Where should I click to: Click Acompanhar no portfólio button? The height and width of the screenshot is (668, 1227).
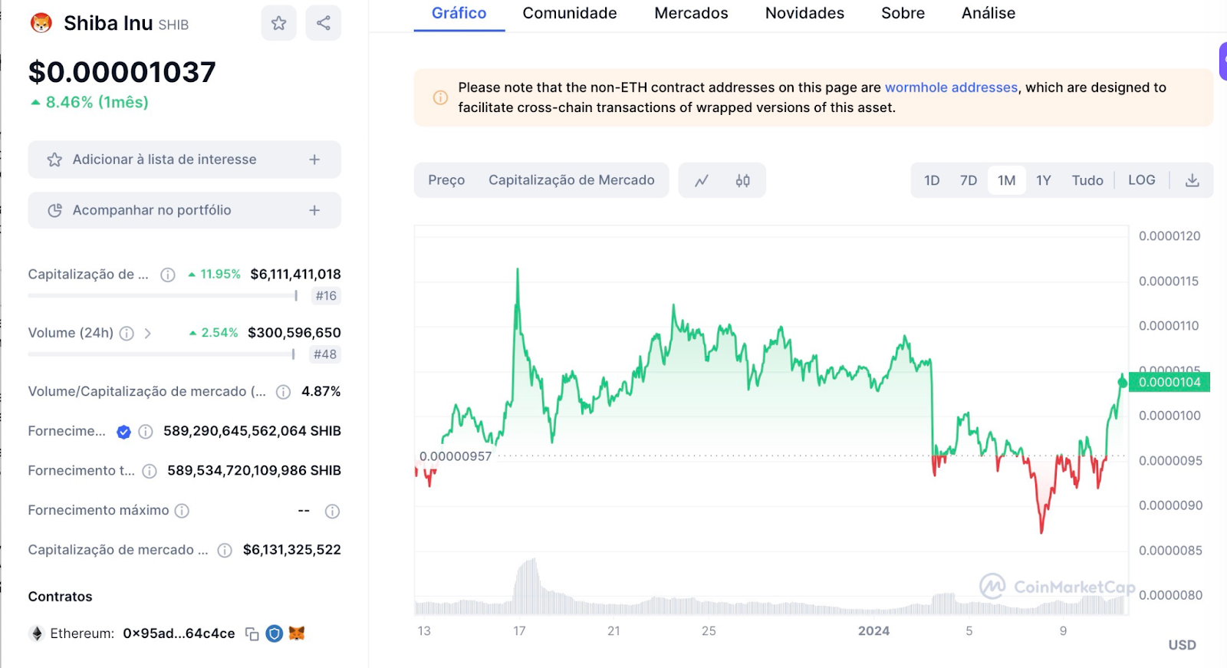point(184,210)
